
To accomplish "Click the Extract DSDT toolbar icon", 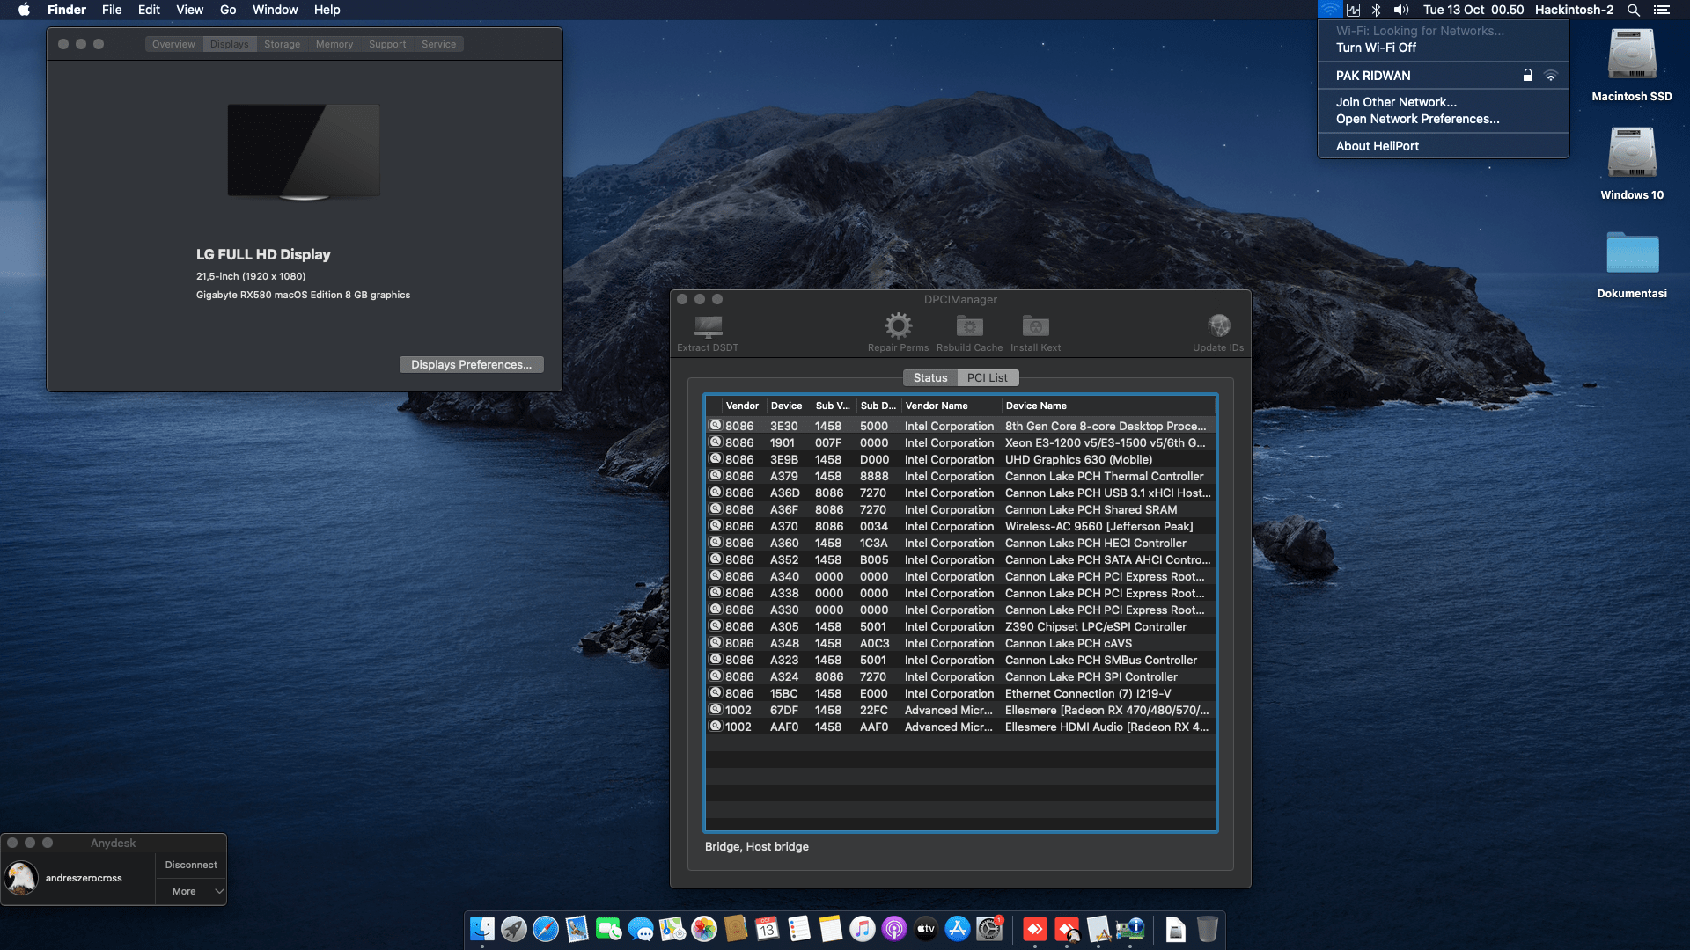I will [708, 327].
